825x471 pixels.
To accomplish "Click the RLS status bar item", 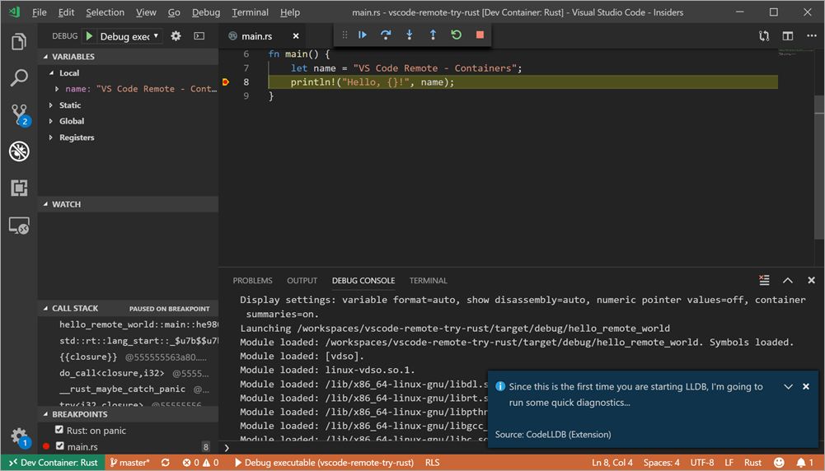I will pos(432,463).
